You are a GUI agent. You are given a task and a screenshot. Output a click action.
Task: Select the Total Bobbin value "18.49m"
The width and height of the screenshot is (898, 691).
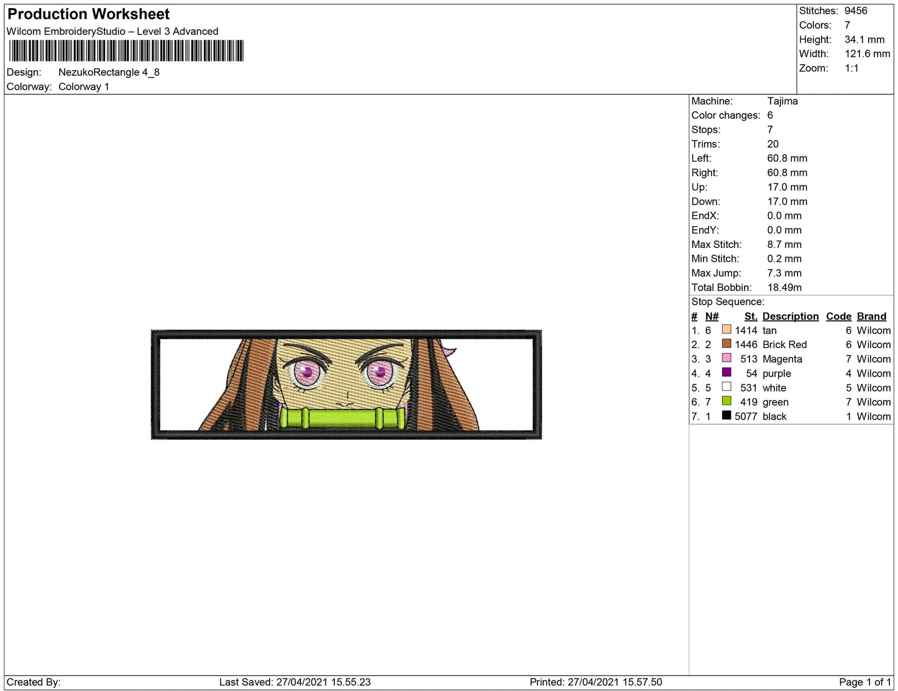pos(784,287)
